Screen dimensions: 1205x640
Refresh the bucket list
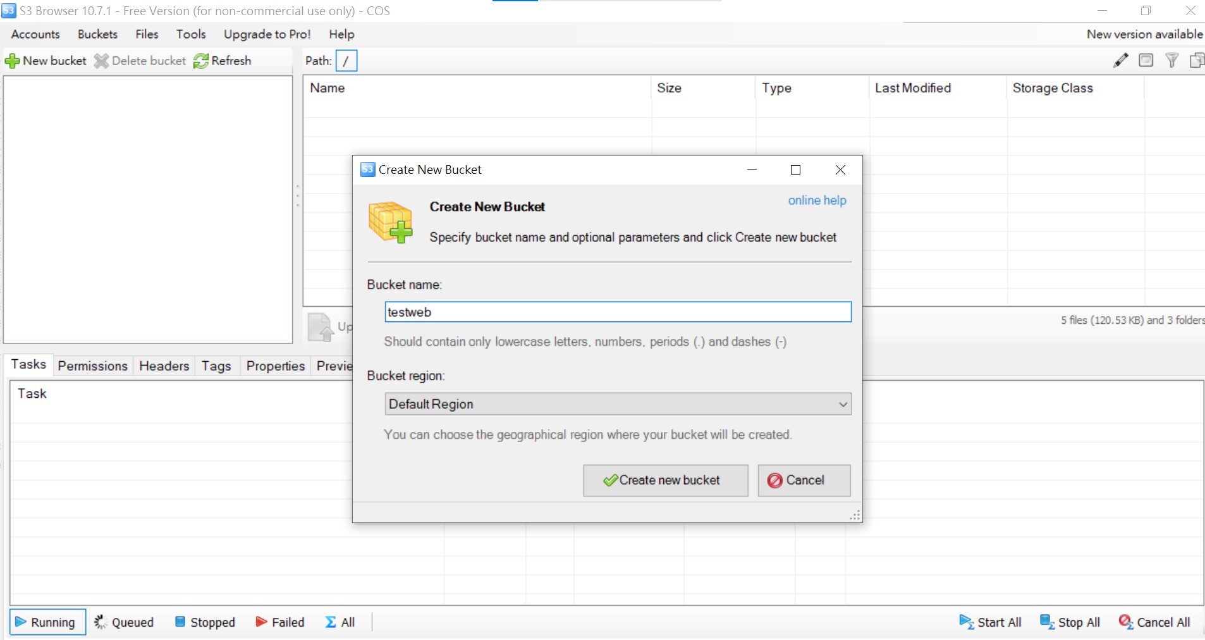(222, 61)
